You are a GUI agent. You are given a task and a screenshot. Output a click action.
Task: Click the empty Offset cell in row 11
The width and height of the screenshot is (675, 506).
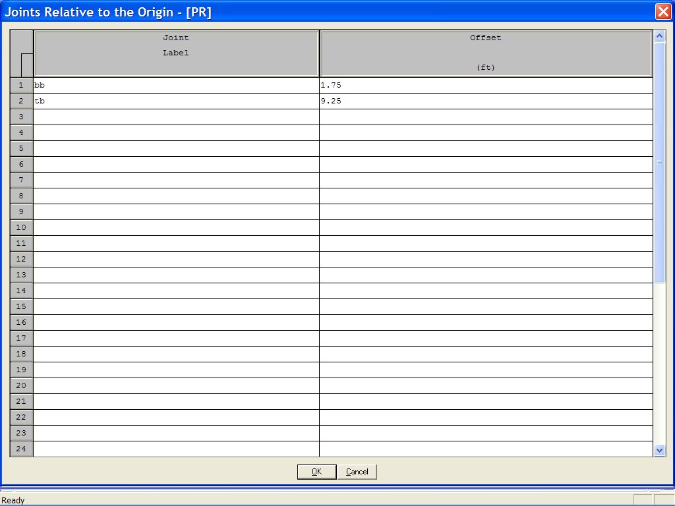486,244
